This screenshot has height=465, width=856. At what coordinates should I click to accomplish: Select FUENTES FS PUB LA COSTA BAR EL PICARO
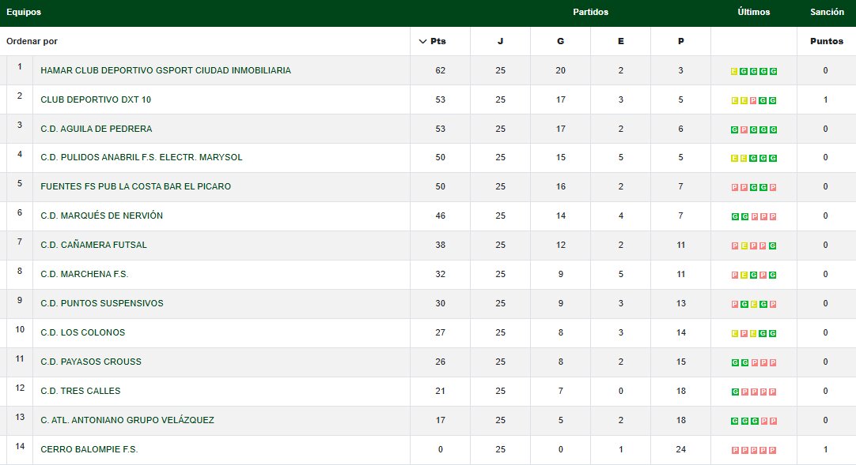[x=135, y=186]
